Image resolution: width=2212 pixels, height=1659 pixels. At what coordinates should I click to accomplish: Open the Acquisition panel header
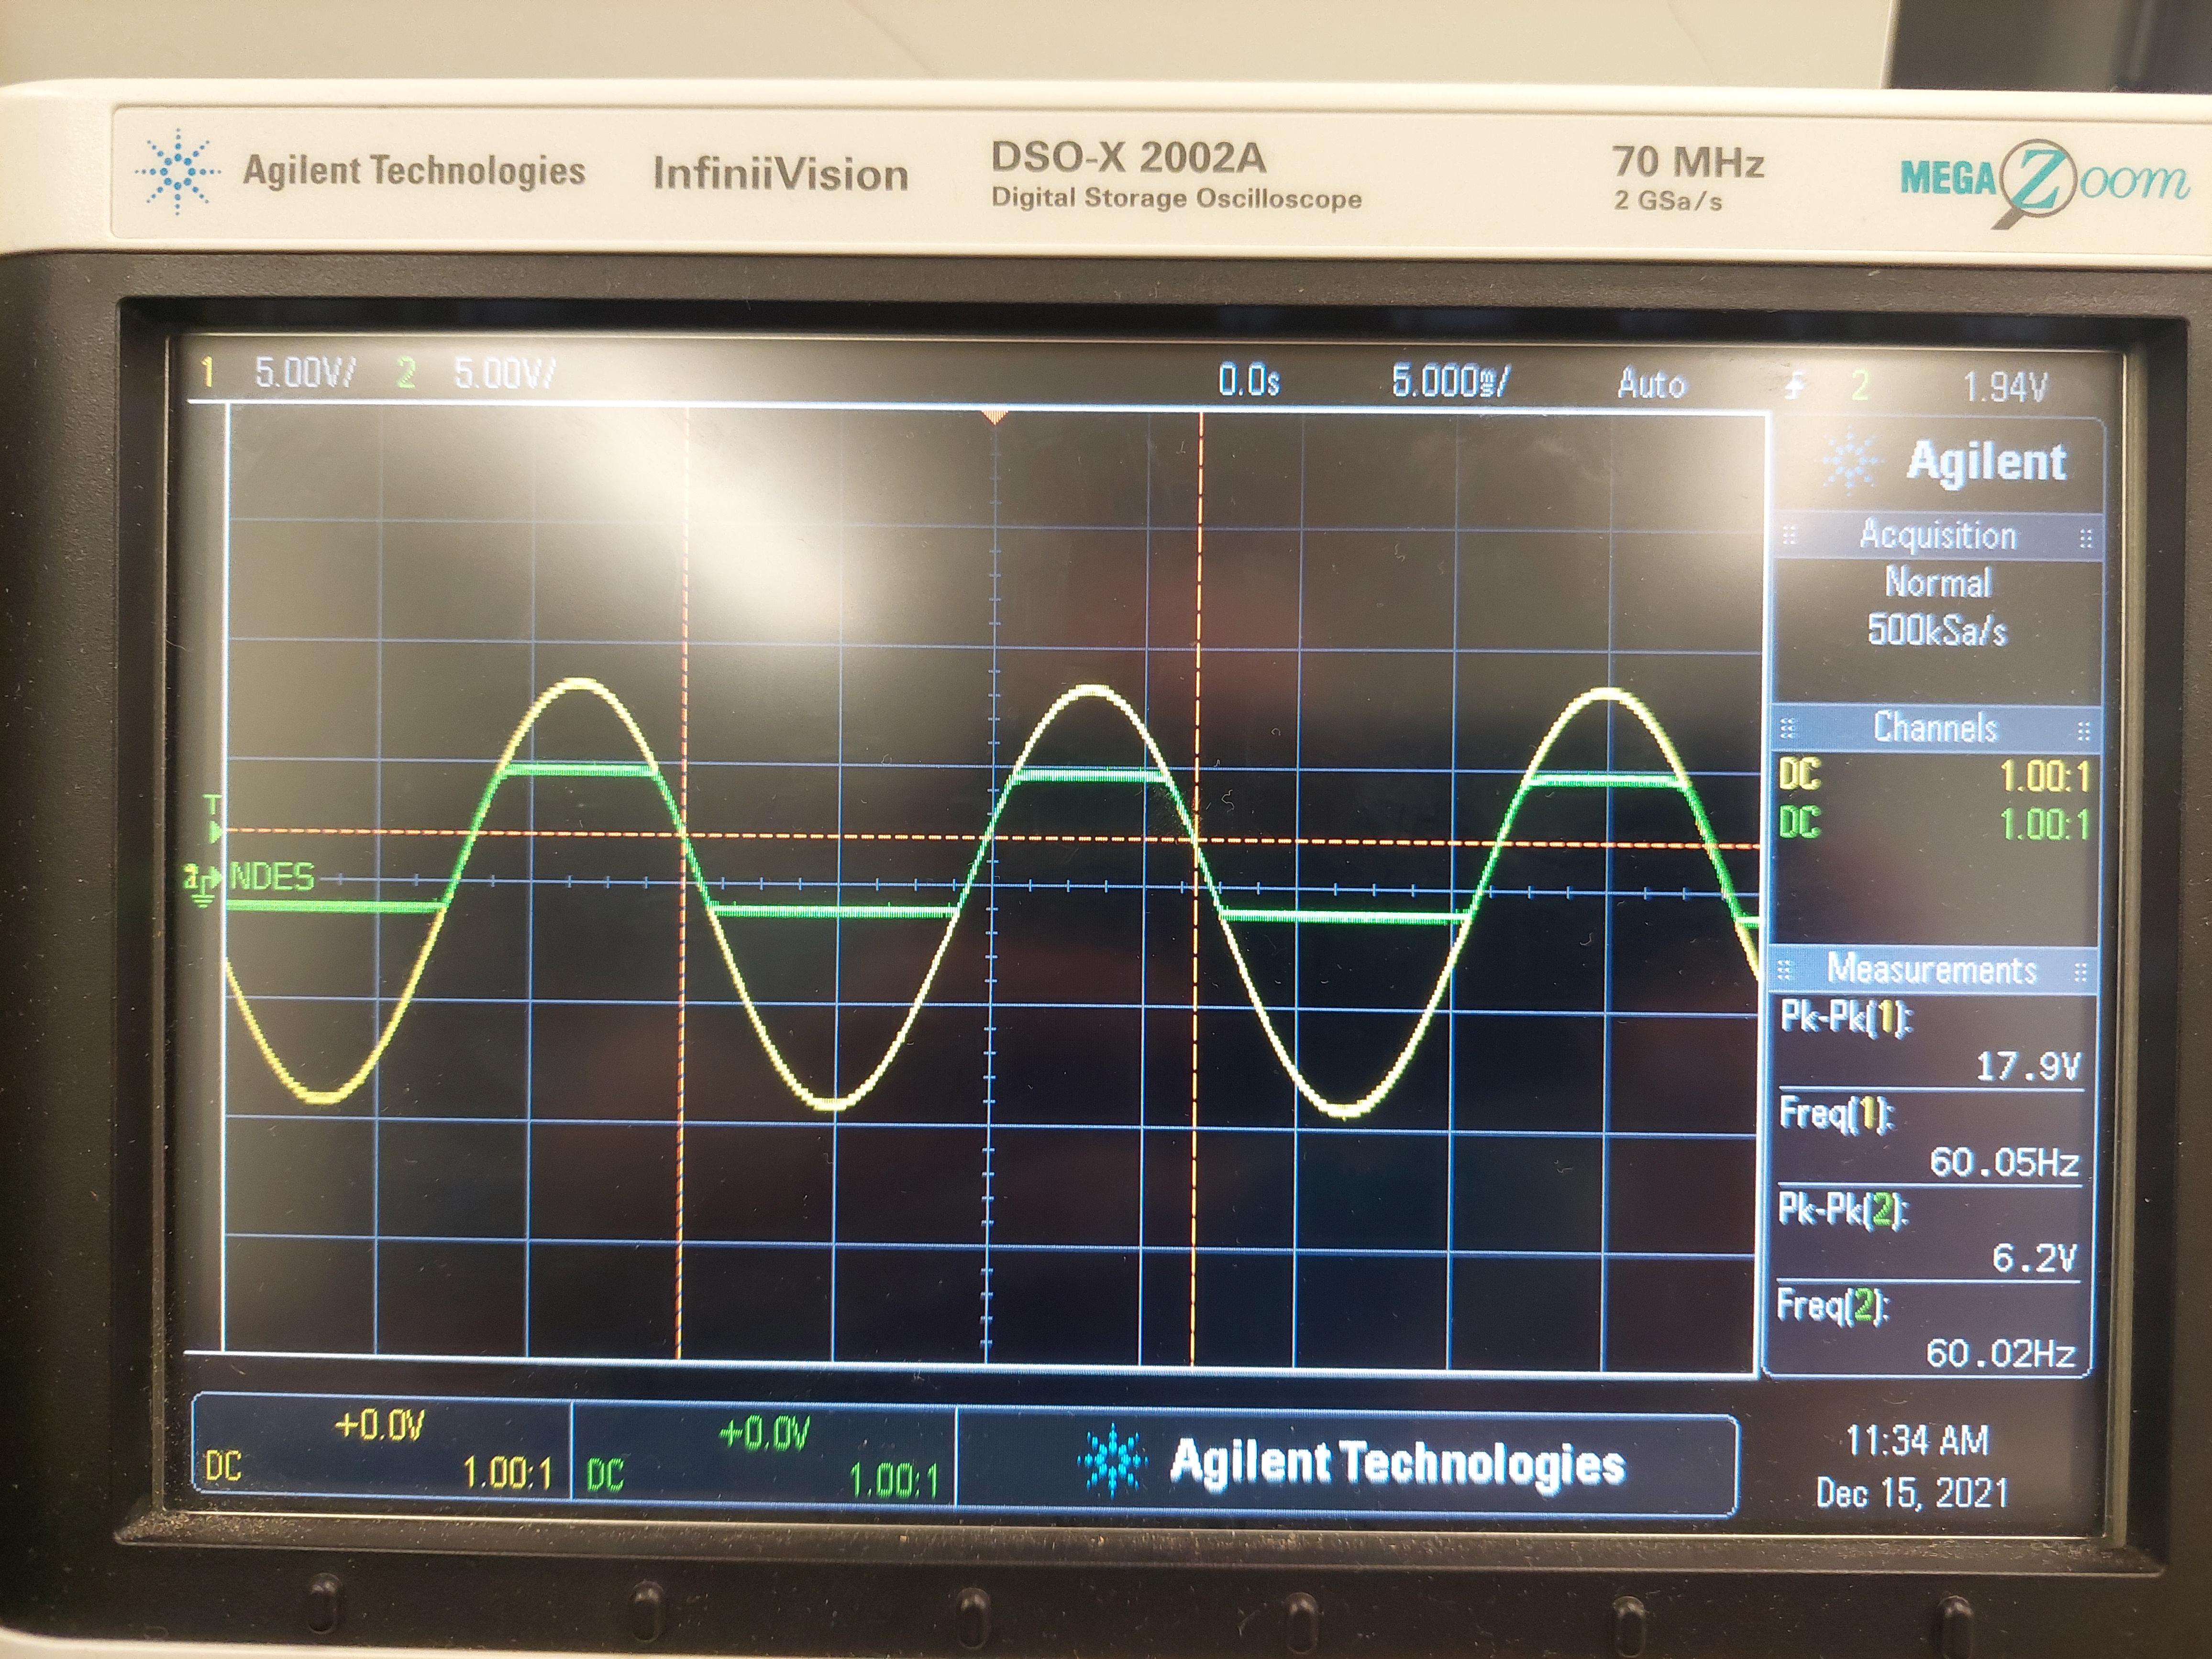click(1937, 535)
